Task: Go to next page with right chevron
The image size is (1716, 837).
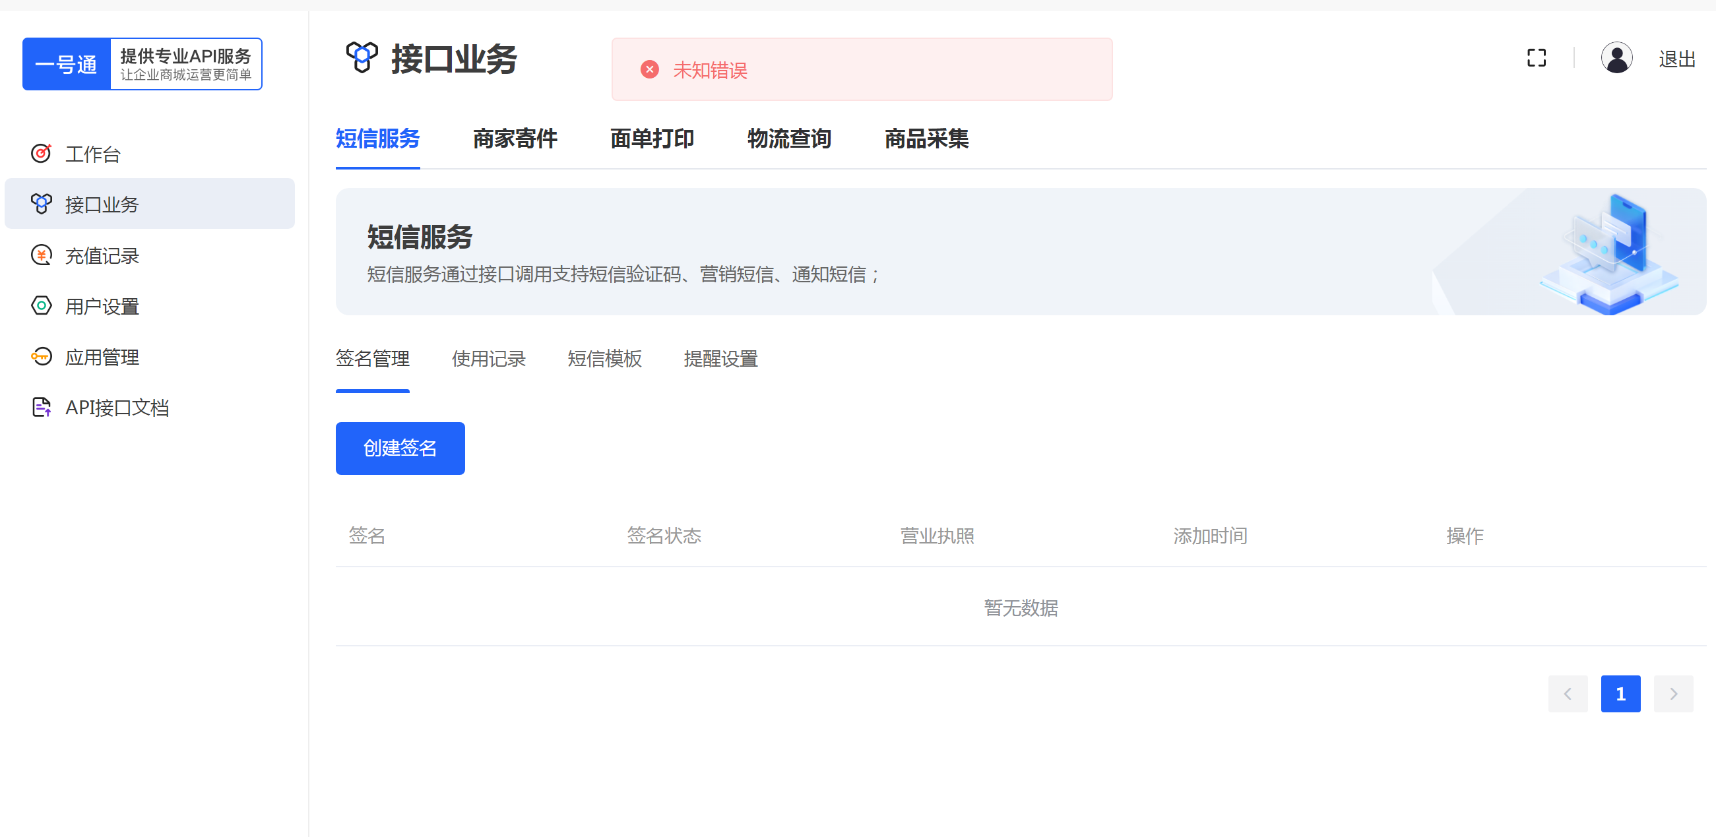Action: (1672, 694)
